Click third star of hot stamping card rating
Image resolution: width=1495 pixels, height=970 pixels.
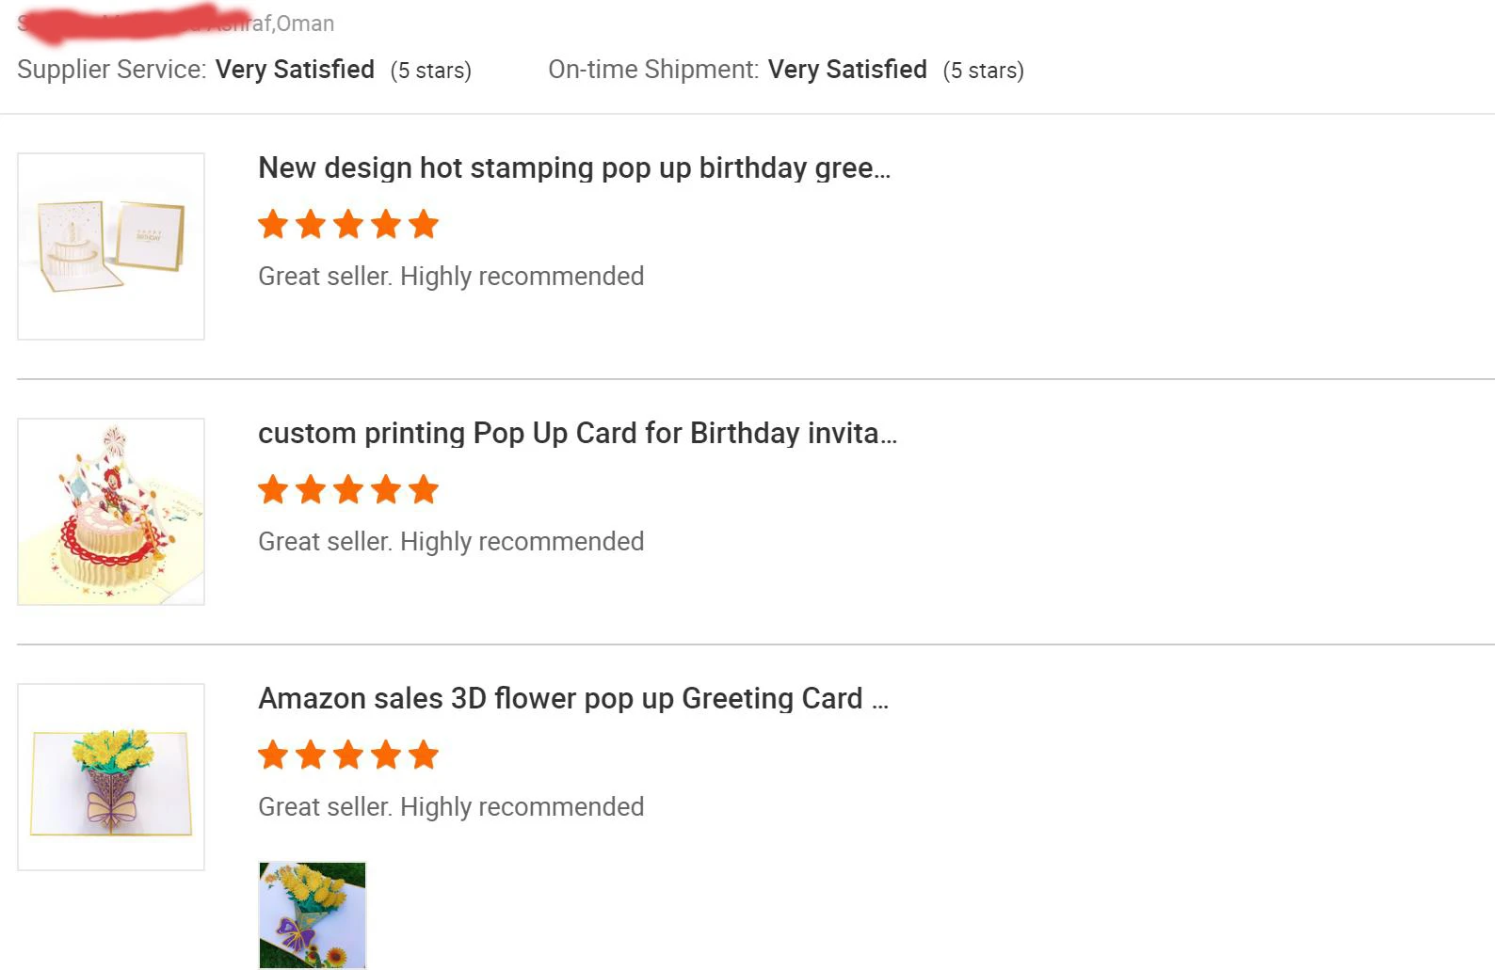348,224
